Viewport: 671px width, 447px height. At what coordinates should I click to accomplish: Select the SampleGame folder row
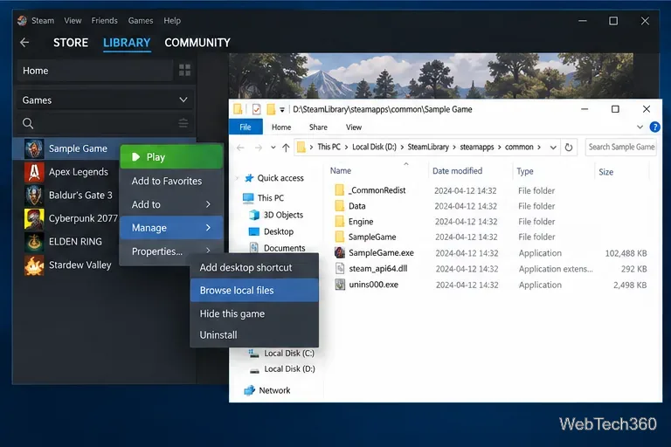click(x=490, y=237)
